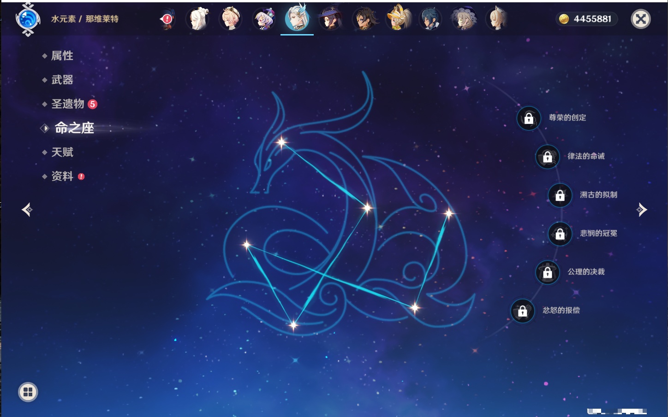Click the lock icon beside 公理的决裁
The image size is (668, 417).
(548, 272)
